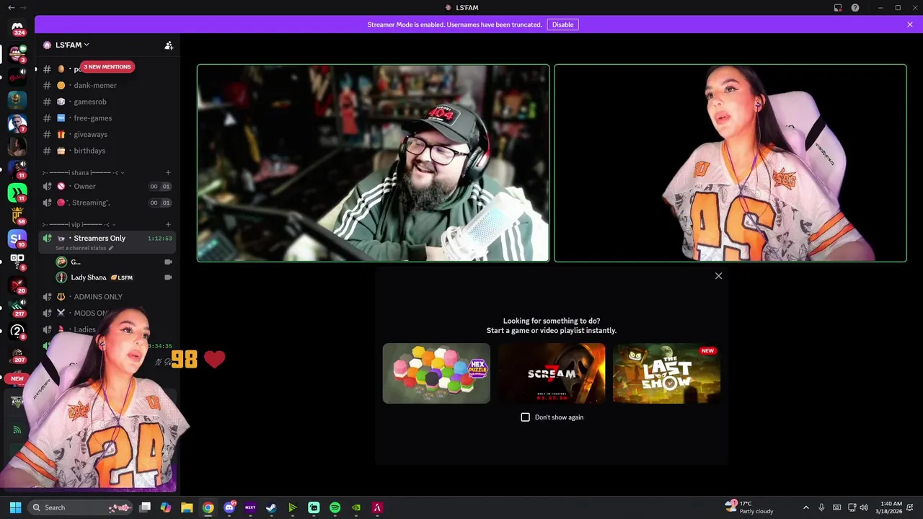
Task: Dismiss the Streamer Mode purple banner
Action: [909, 25]
